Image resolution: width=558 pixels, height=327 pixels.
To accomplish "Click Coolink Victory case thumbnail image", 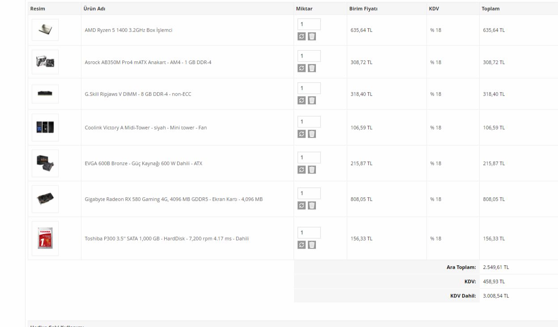I will coord(45,127).
